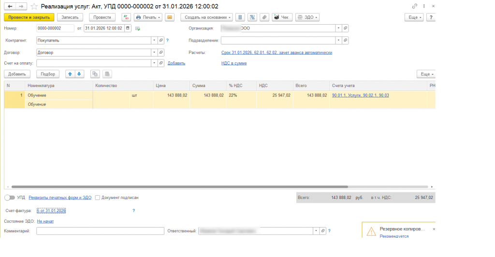Screen dimensions: 495x257
Task: Post the document with Провести
Action: pos(102,17)
